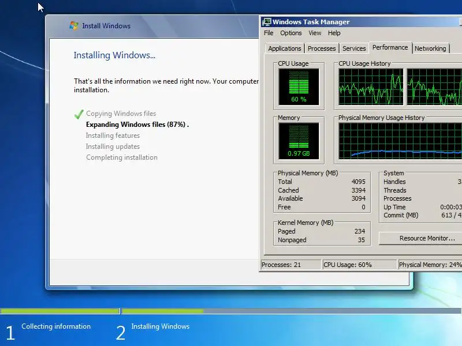The image size is (462, 346).
Task: Click the Available memory value 3094
Action: coord(358,198)
